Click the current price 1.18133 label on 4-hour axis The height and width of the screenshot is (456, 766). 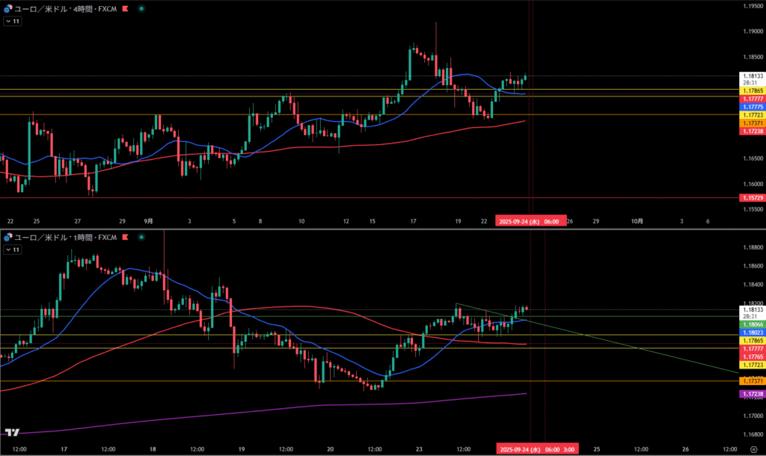coord(752,76)
